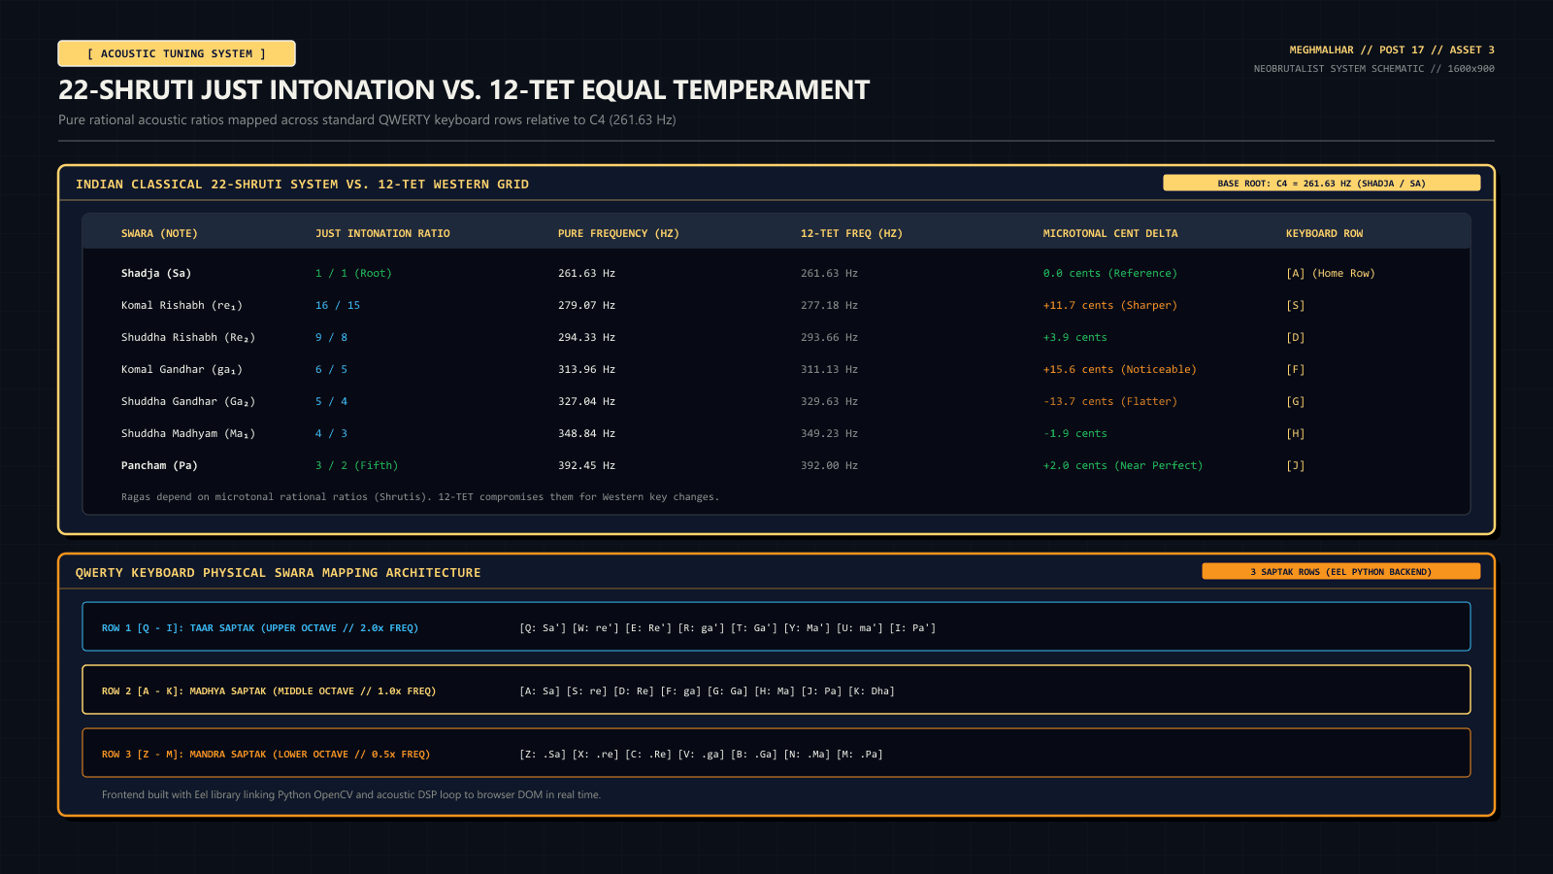Viewport: 1553px width, 874px height.
Task: Select the Shuddha Gandhar (Ga₂) row name
Action: [x=188, y=401]
